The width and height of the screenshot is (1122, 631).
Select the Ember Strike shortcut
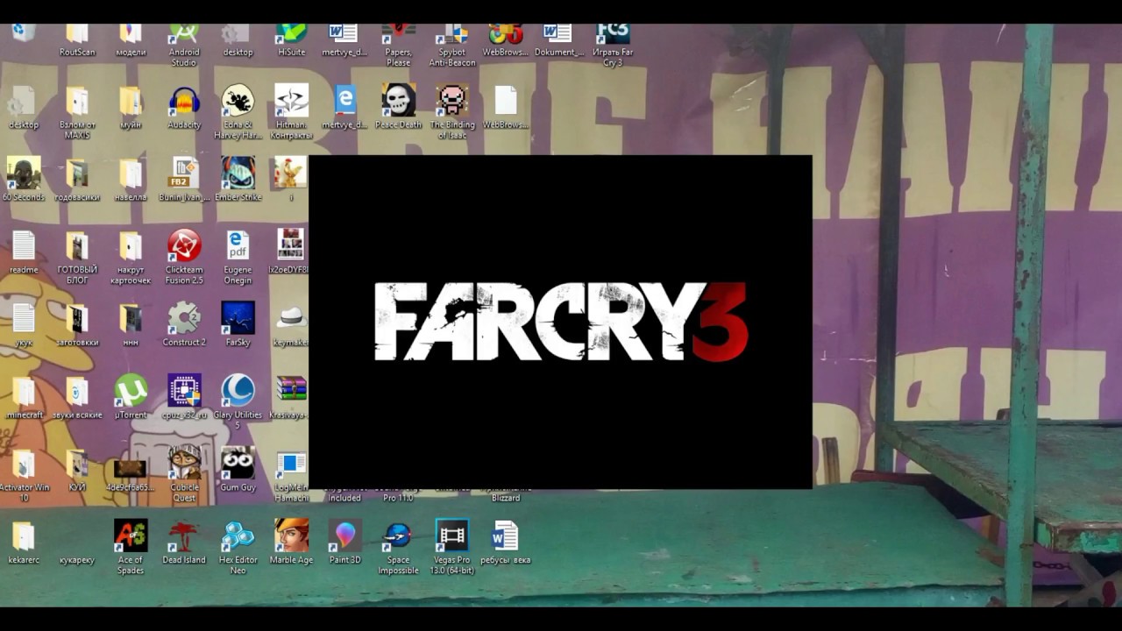click(238, 180)
